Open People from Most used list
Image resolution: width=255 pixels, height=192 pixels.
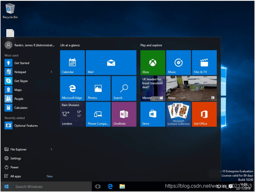29,99
